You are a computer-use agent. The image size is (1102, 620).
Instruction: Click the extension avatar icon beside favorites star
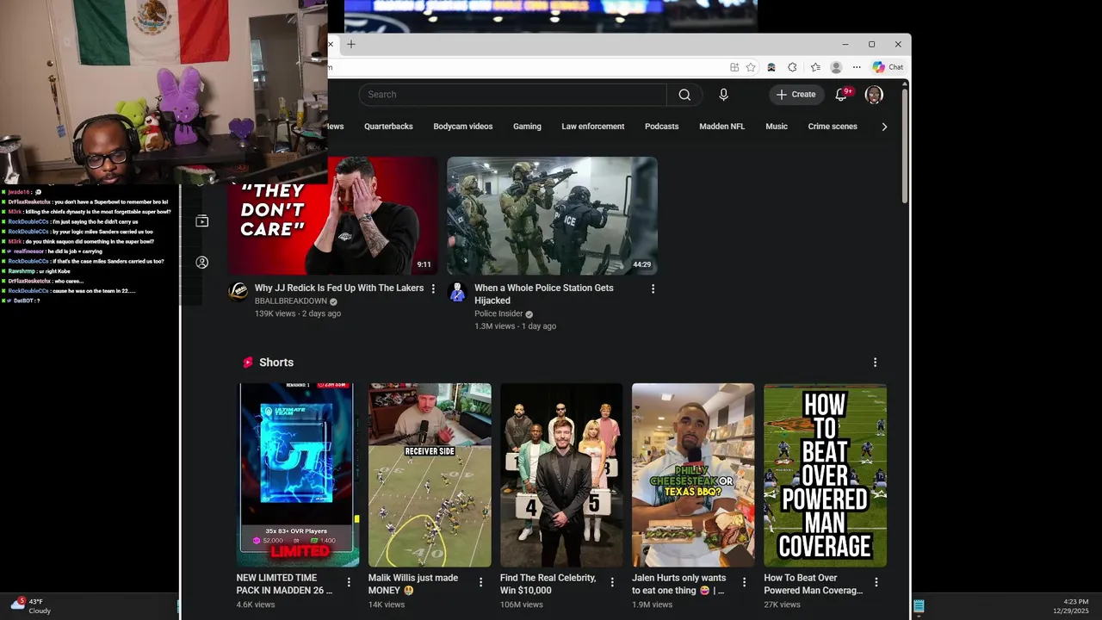771,67
